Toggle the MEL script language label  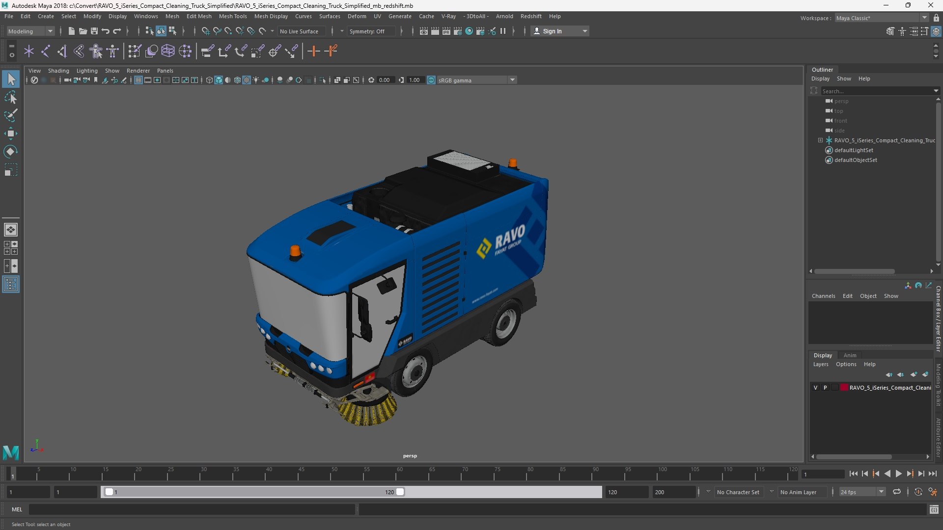(x=17, y=509)
